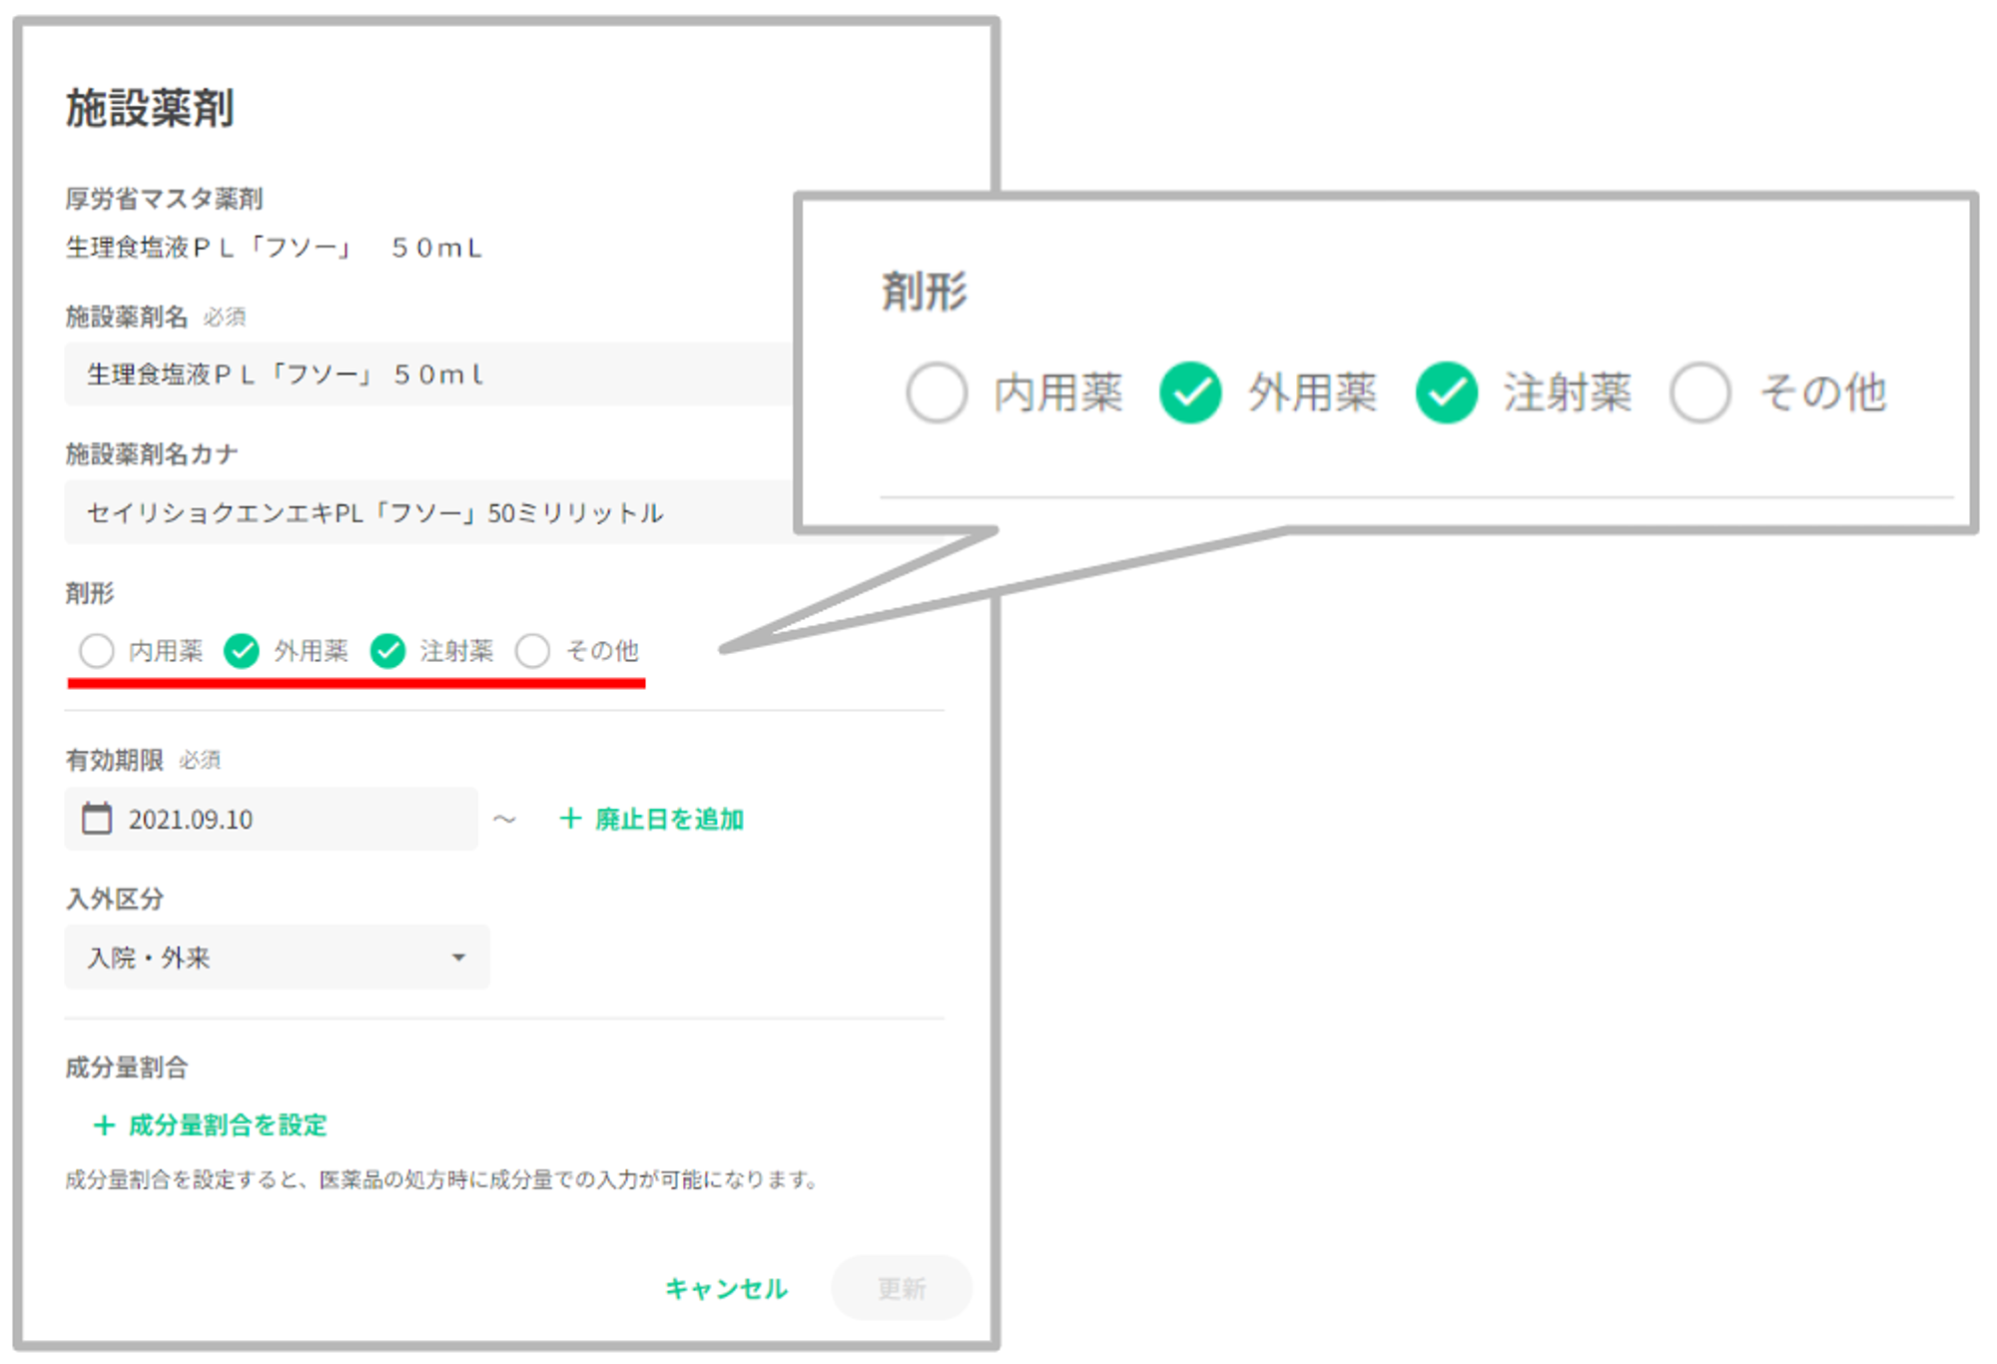Select その他 in the dialog's 剤形 row

[533, 651]
